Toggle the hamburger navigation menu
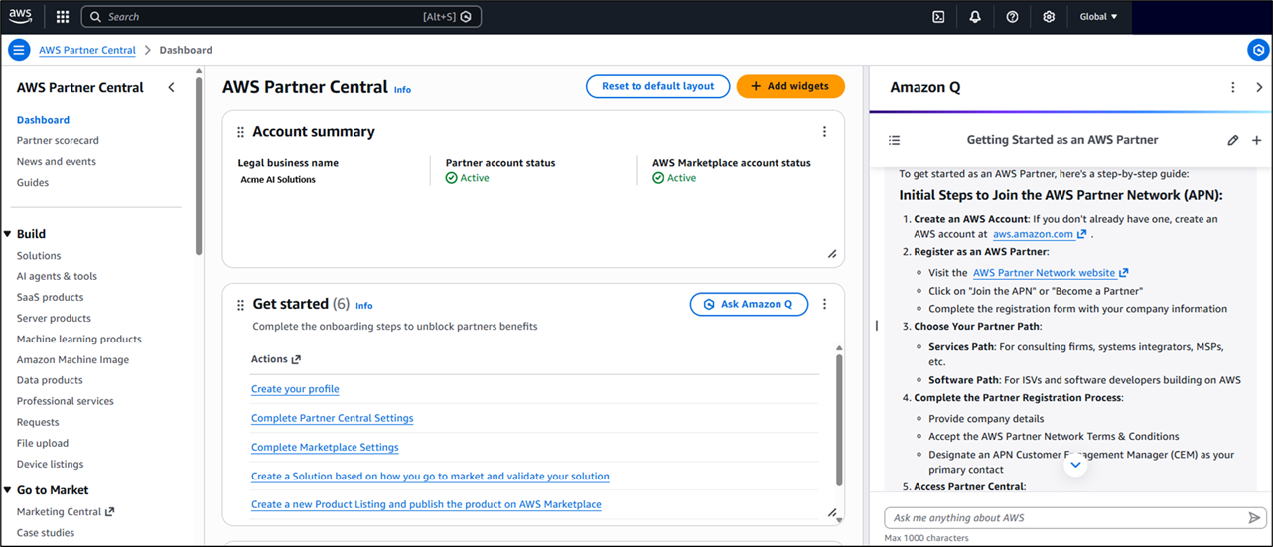Screen dimensions: 1273x547 [19, 50]
